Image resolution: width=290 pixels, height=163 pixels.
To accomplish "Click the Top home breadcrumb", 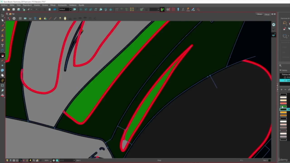I will pos(12,14).
